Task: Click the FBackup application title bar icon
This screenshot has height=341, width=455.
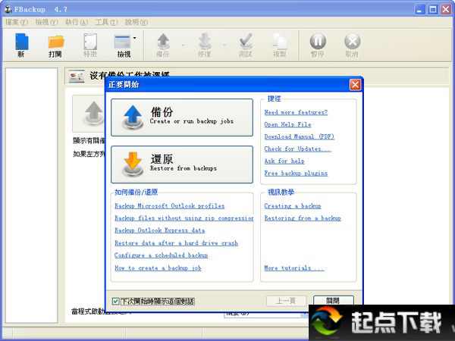Action: tap(8, 9)
